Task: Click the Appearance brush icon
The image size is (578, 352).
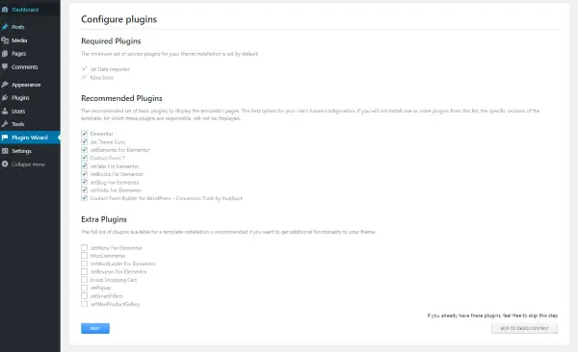Action: [x=5, y=85]
